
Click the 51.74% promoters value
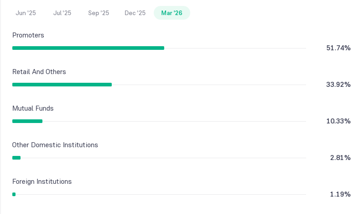click(338, 48)
